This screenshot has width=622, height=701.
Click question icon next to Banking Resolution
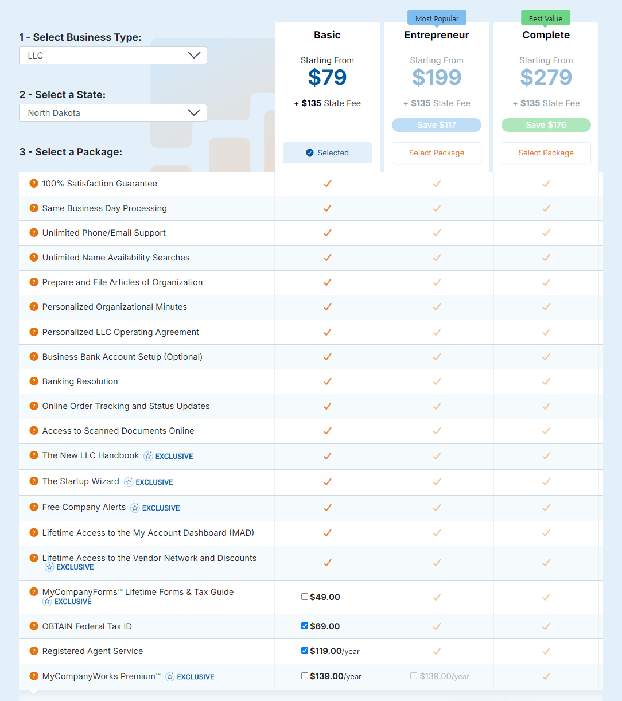pyautogui.click(x=34, y=381)
